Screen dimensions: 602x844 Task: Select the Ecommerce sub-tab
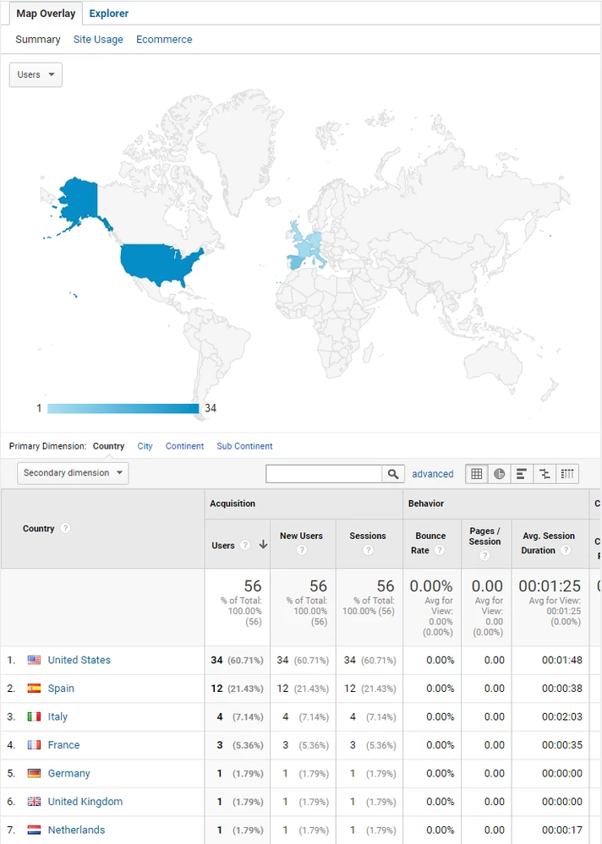click(x=164, y=40)
